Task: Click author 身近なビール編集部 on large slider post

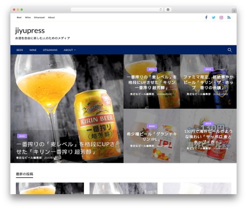Action: (x=29, y=158)
